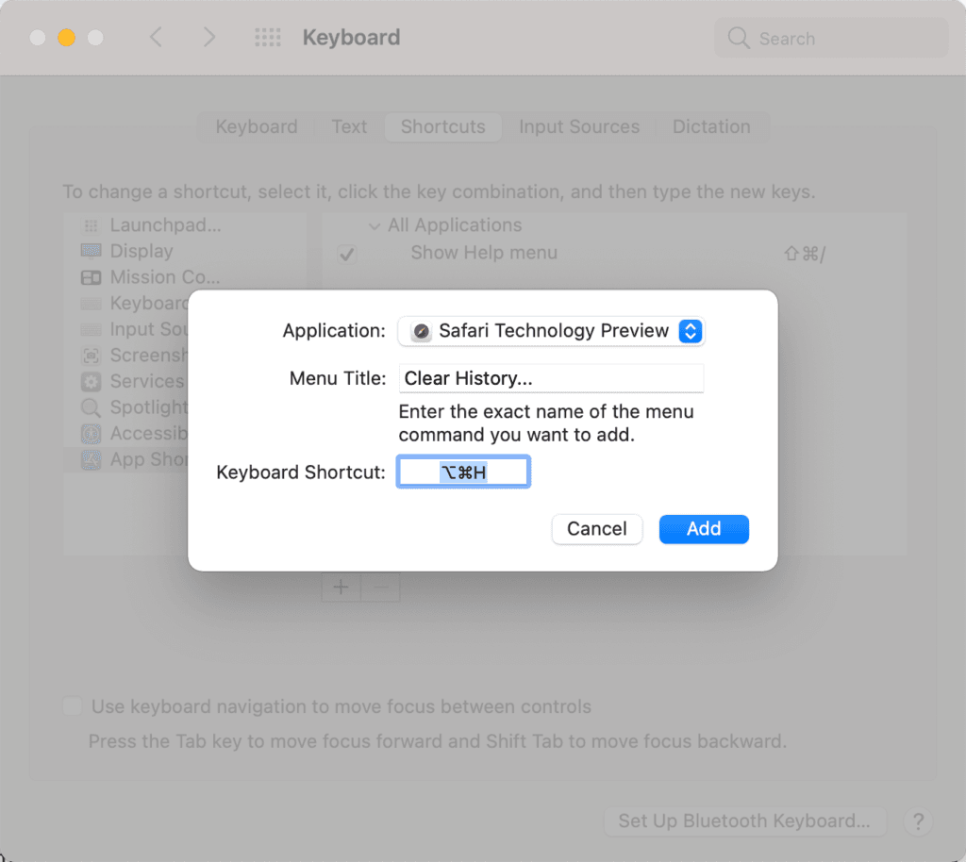
Task: Switch to the Text tab
Action: point(349,126)
